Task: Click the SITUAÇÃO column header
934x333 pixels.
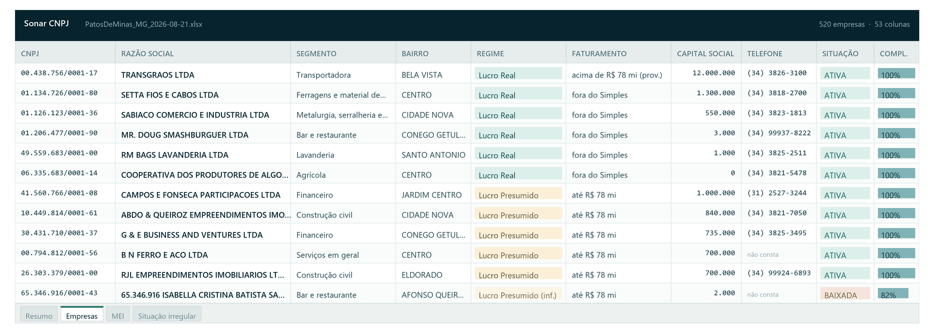Action: pyautogui.click(x=845, y=53)
